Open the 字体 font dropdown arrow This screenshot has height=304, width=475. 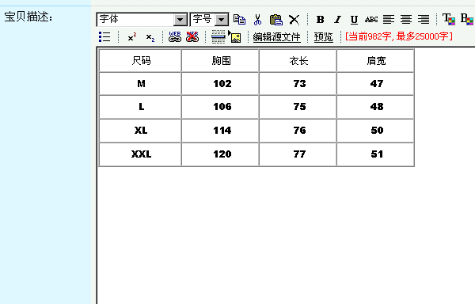click(x=180, y=20)
